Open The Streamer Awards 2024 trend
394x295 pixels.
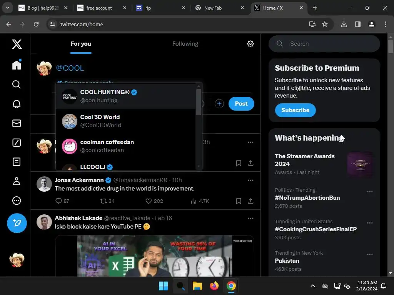(324, 164)
